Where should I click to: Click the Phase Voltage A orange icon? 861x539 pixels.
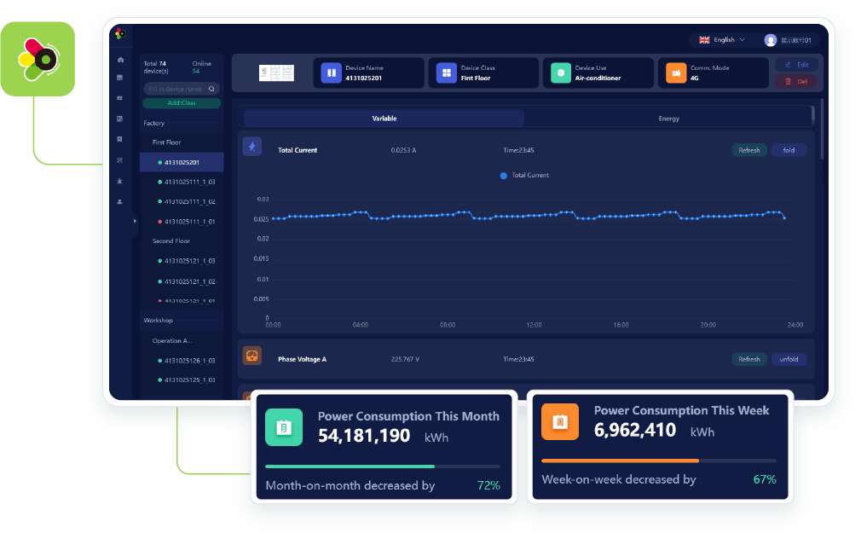click(x=251, y=356)
